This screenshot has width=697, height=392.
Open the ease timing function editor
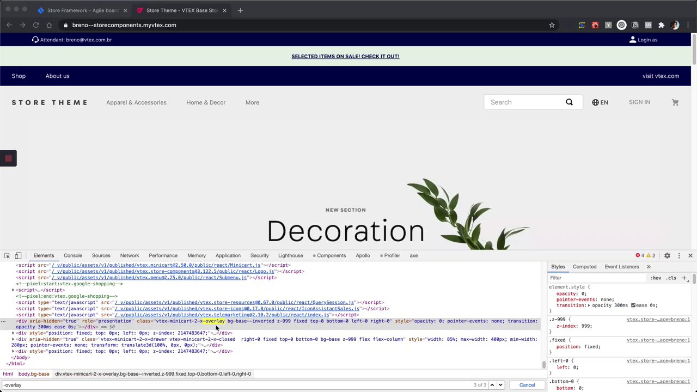(633, 305)
